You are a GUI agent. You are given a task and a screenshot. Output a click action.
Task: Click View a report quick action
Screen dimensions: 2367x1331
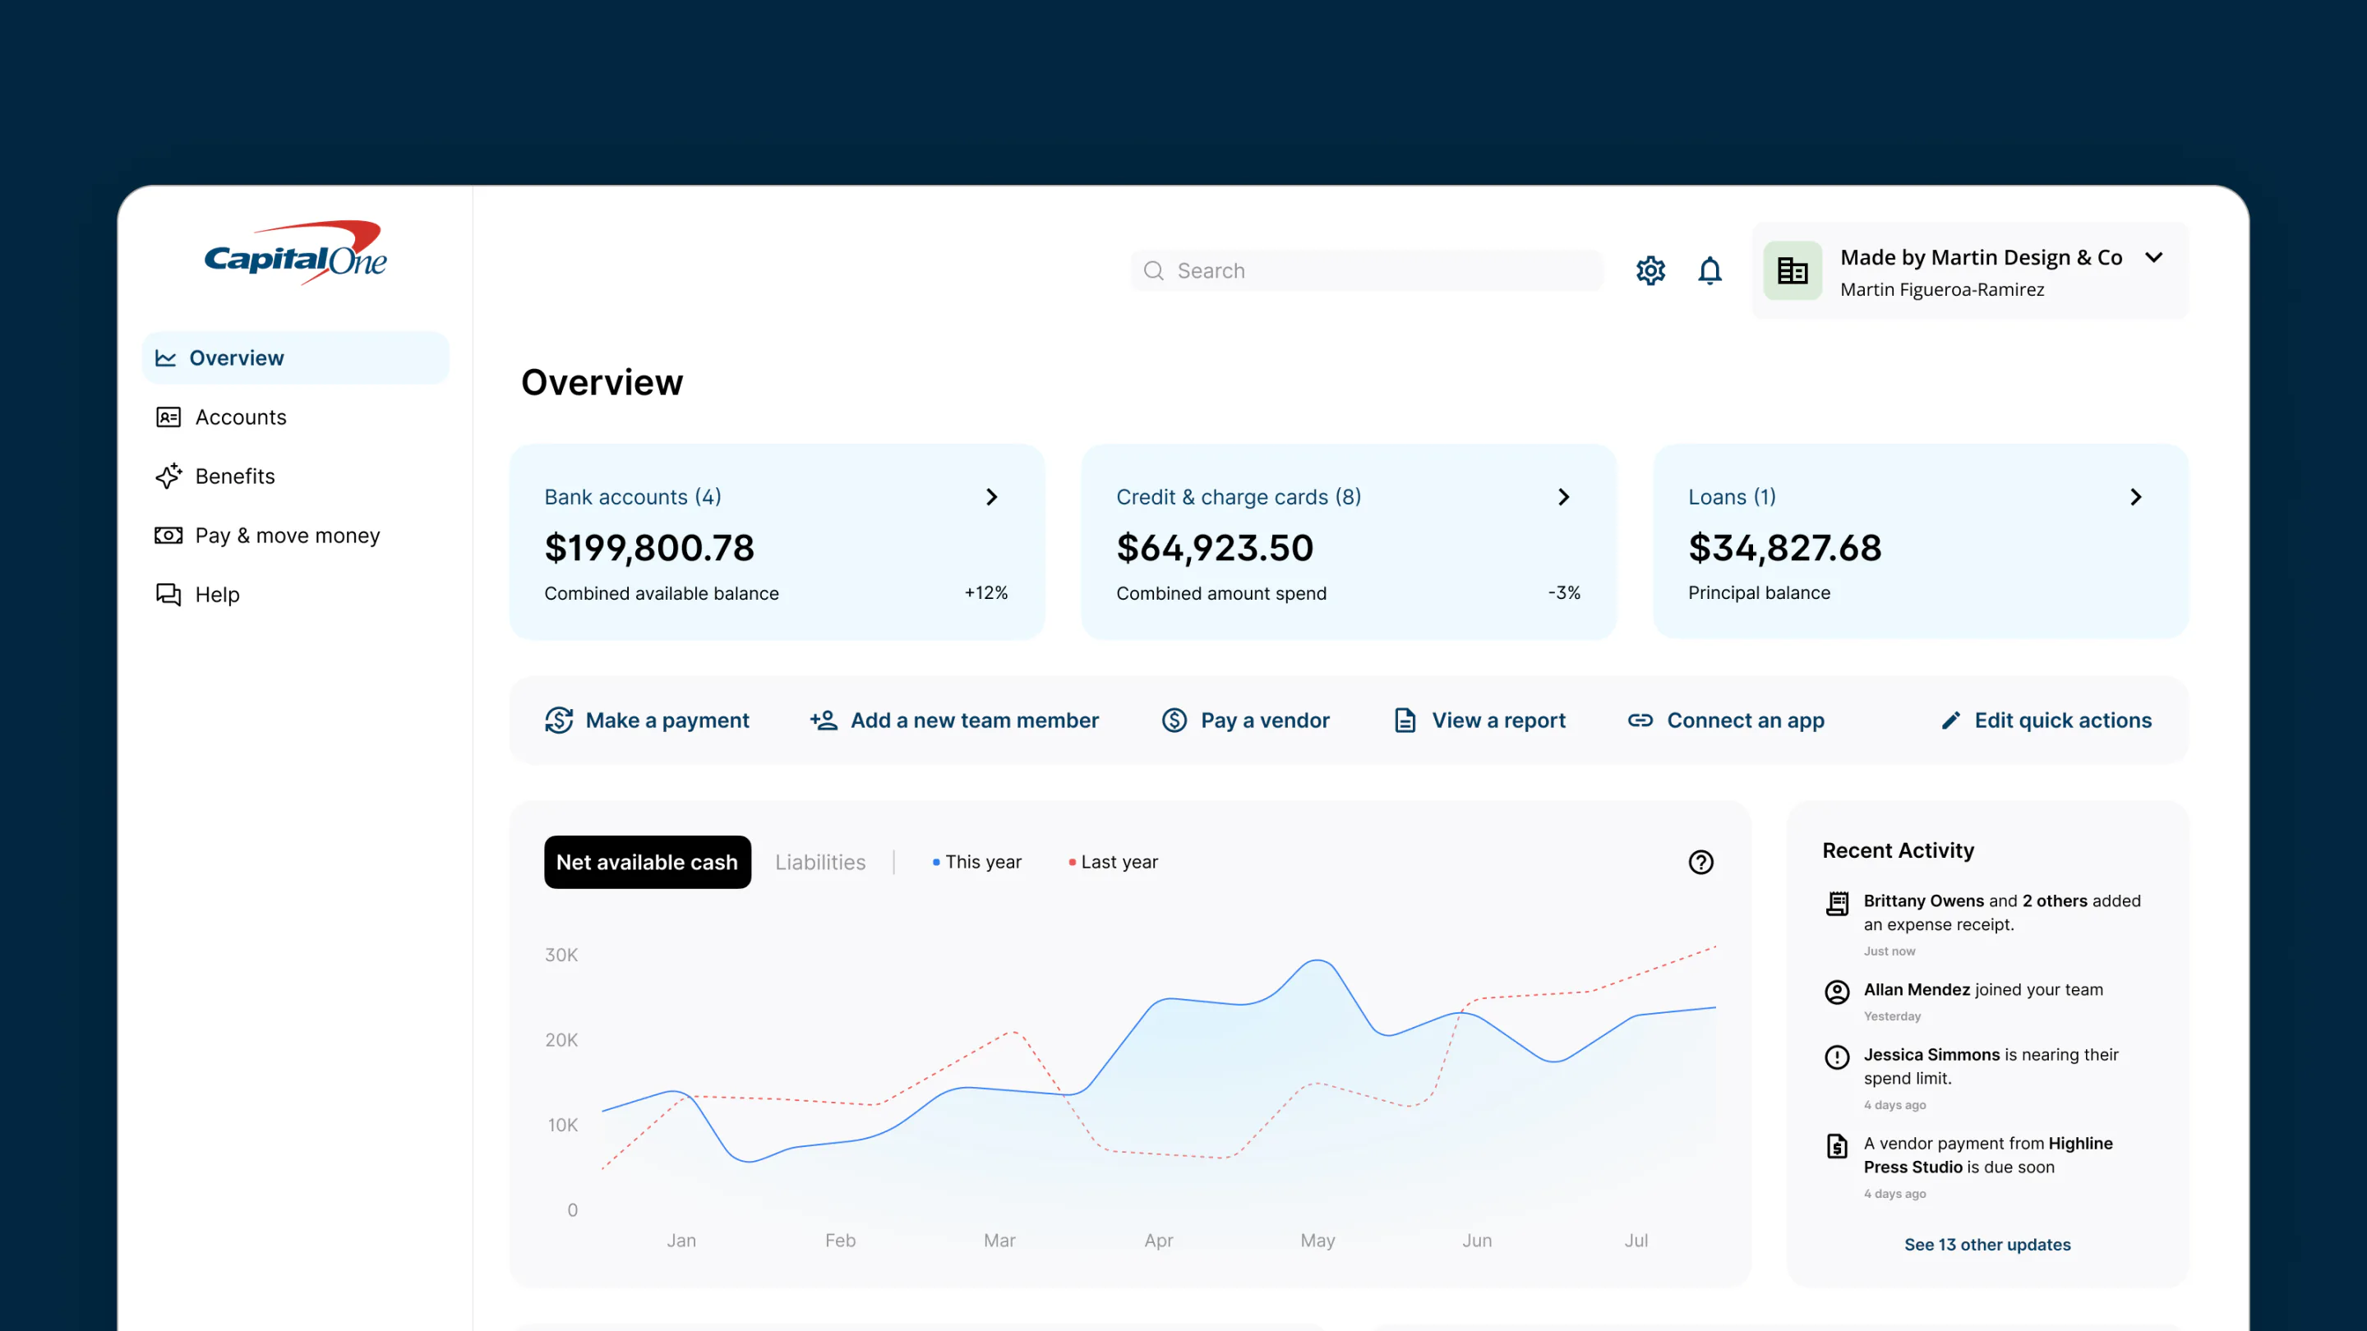click(1479, 721)
